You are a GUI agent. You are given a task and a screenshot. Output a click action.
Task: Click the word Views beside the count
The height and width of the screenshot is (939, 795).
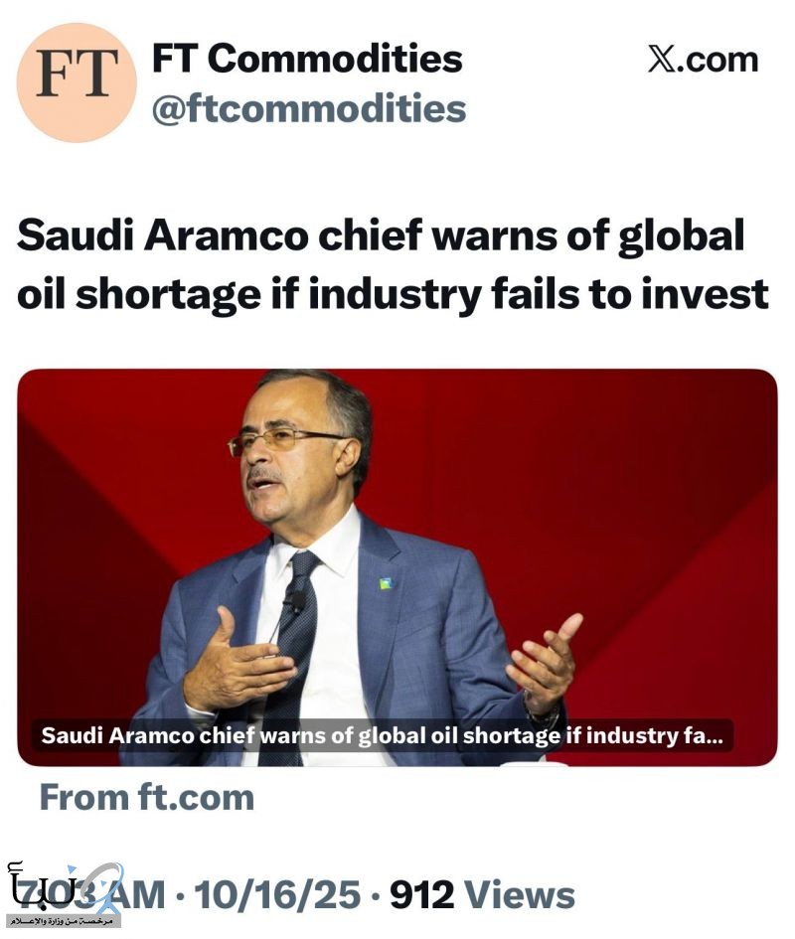point(520,893)
